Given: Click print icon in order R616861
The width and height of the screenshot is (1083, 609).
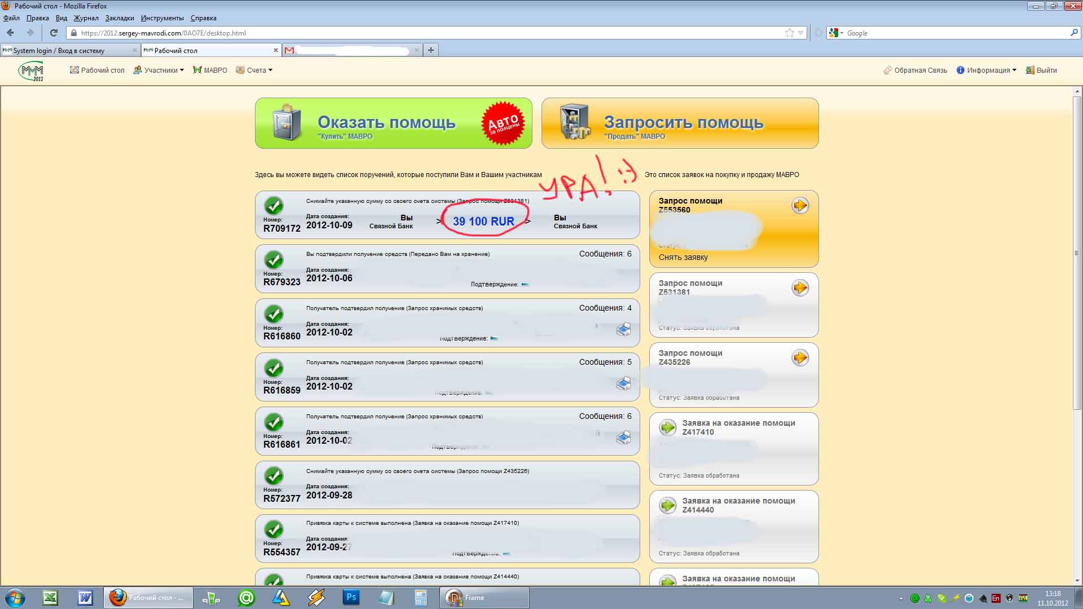Looking at the screenshot, I should [623, 438].
